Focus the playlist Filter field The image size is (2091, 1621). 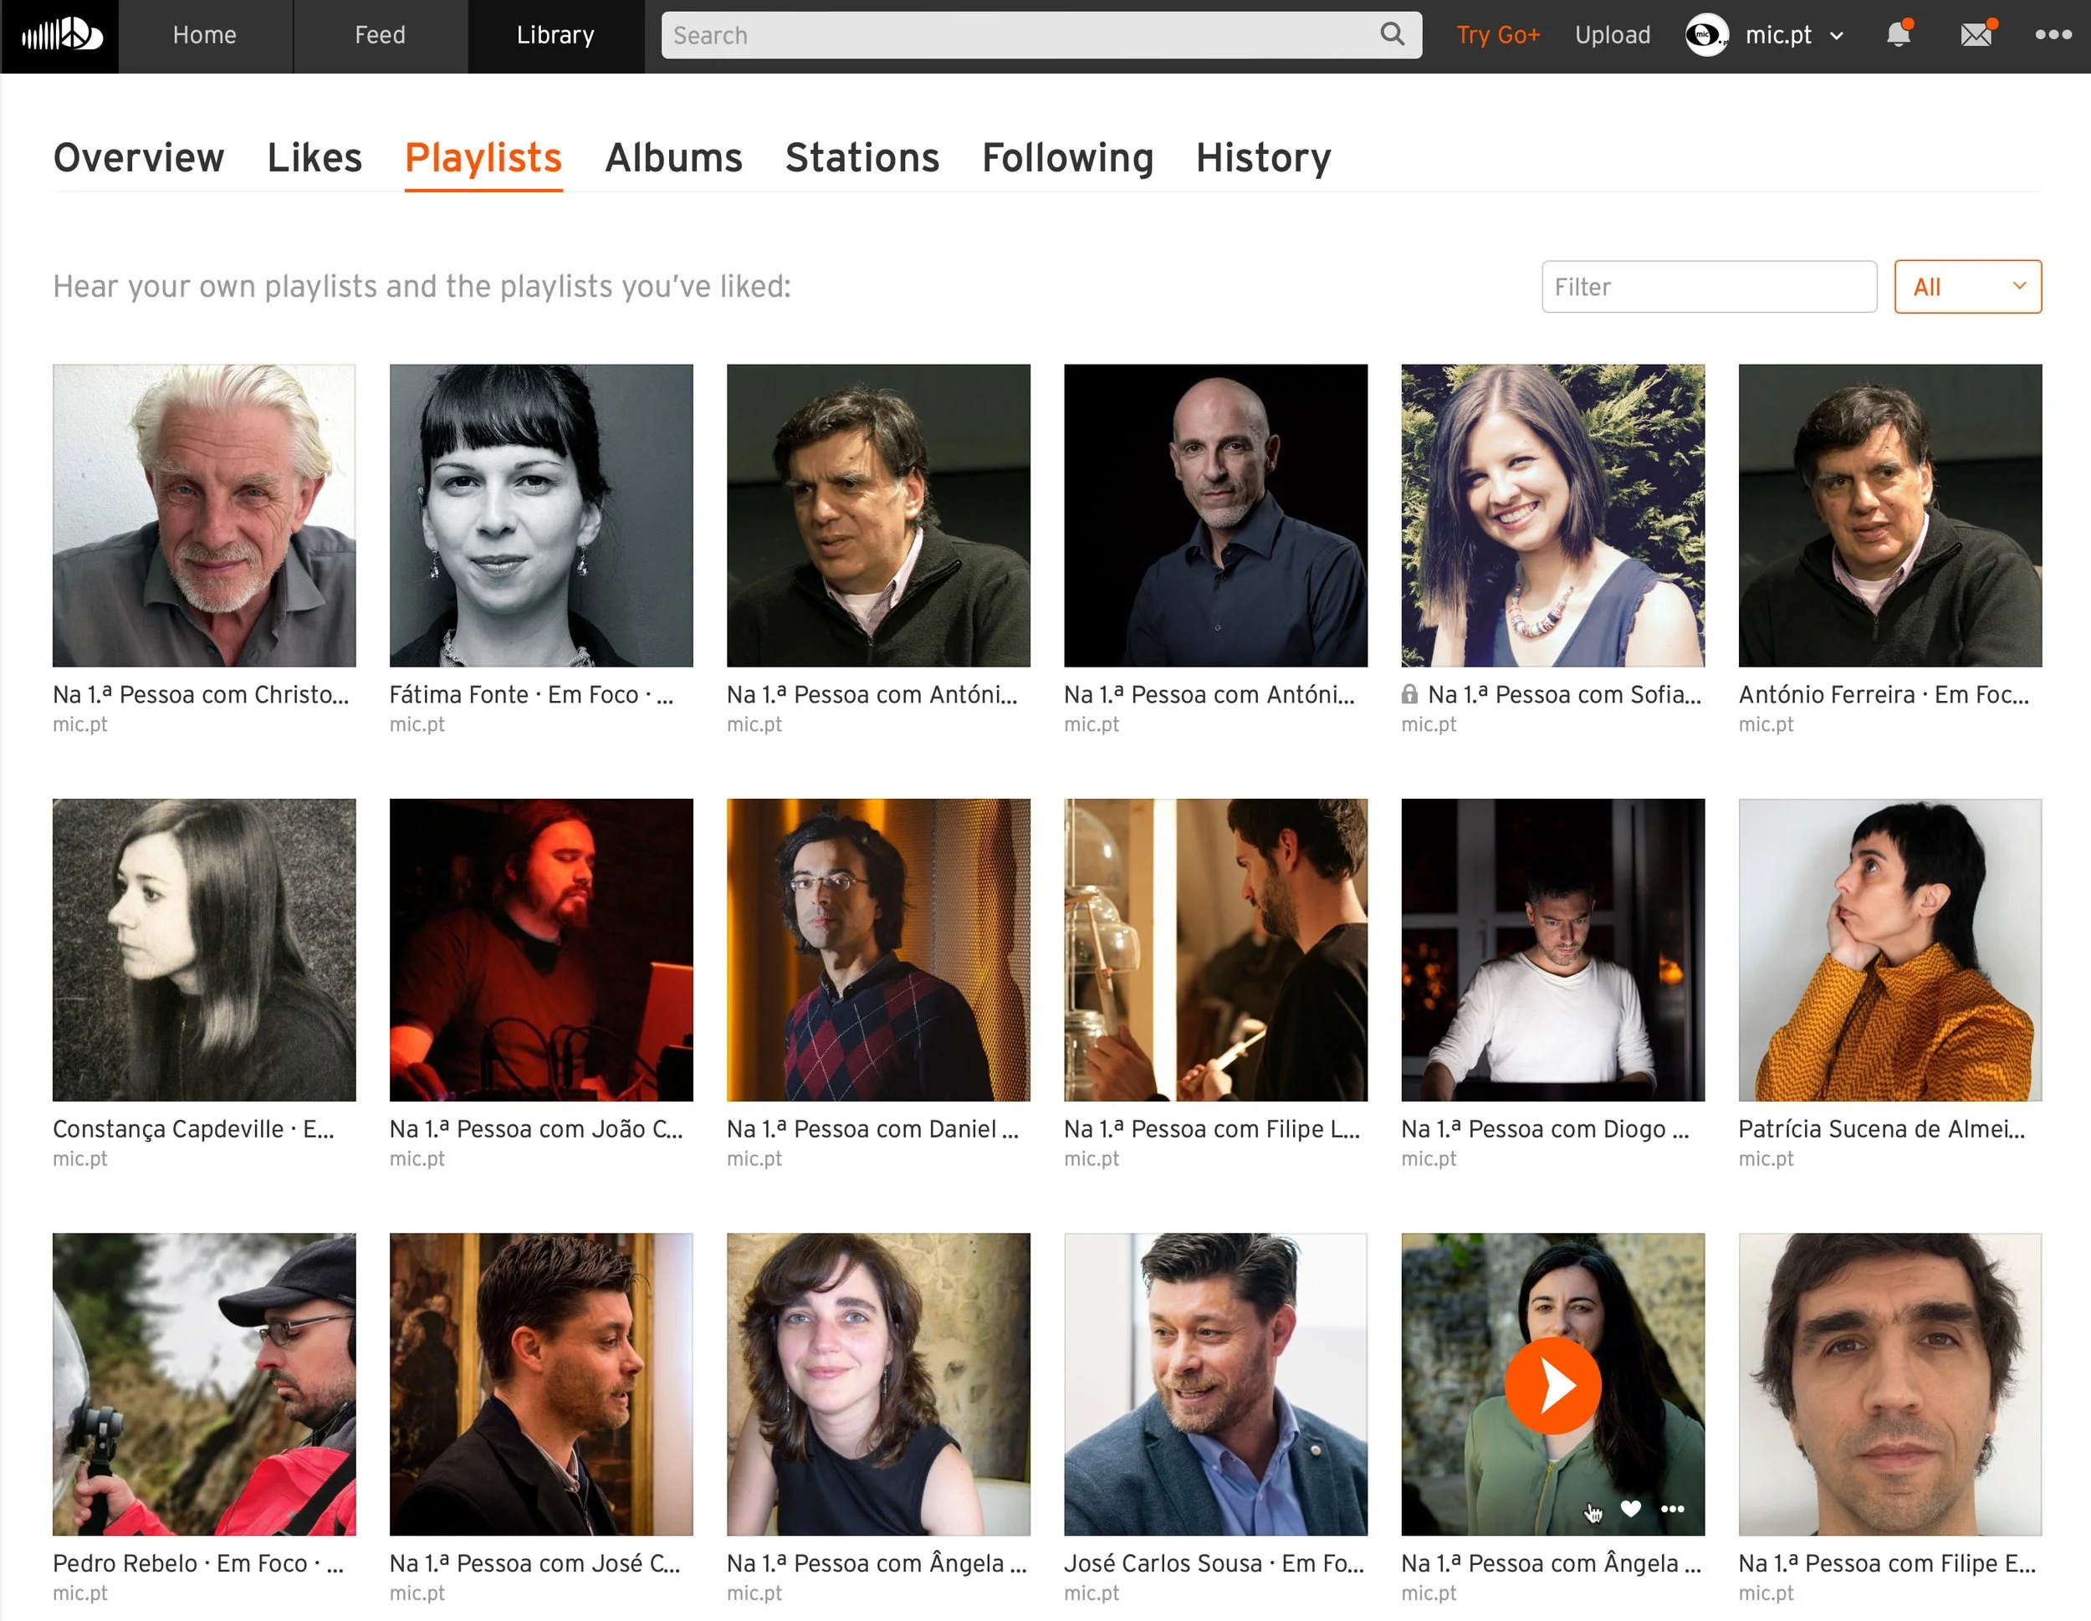click(1708, 286)
